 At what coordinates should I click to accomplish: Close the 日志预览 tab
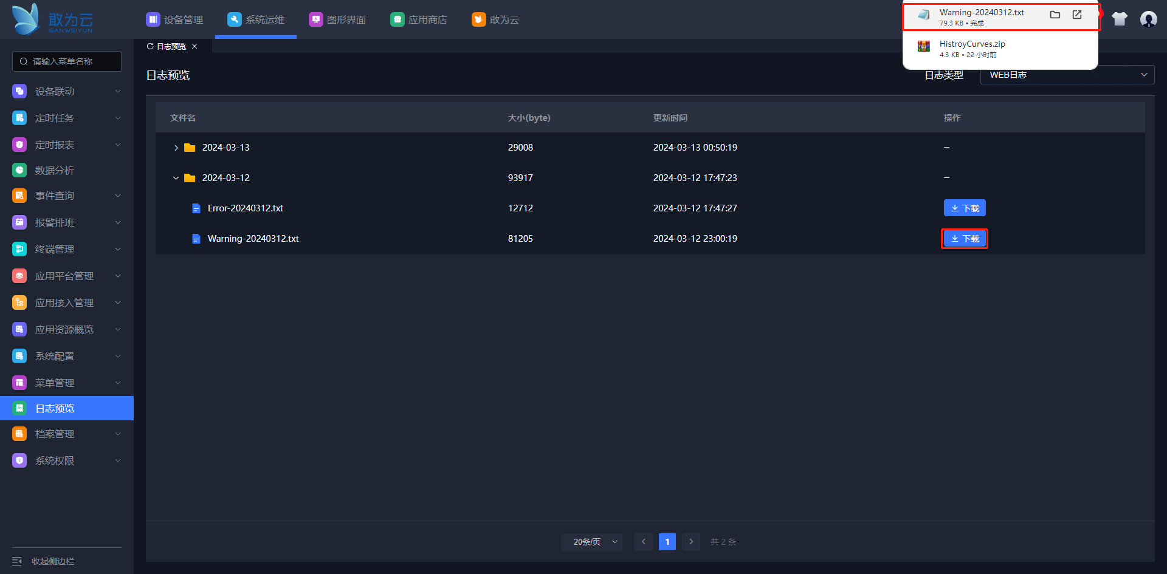click(194, 46)
